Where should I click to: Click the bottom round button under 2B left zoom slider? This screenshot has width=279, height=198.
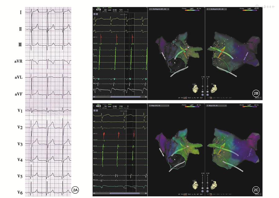click(x=202, y=95)
